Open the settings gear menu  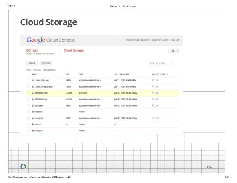tap(173, 50)
